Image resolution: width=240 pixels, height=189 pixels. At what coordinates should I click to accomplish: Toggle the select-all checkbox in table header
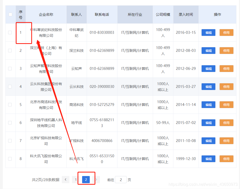10,14
